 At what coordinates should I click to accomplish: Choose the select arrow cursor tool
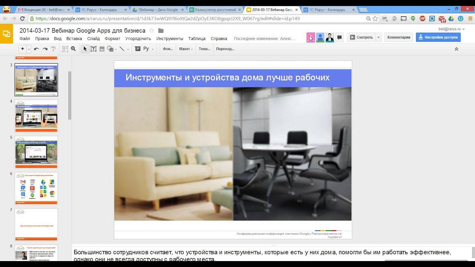tap(85, 49)
